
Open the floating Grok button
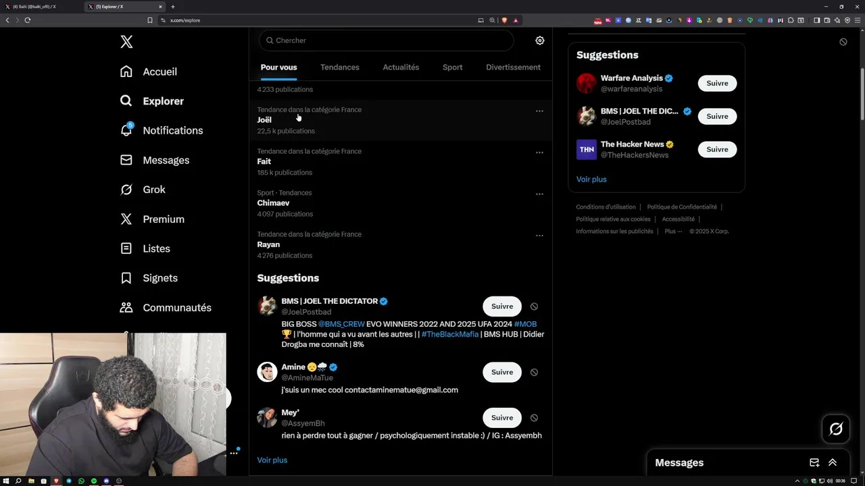[836, 429]
